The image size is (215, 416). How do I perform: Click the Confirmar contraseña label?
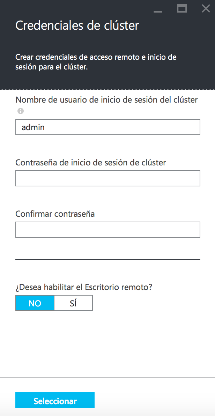coord(55,214)
